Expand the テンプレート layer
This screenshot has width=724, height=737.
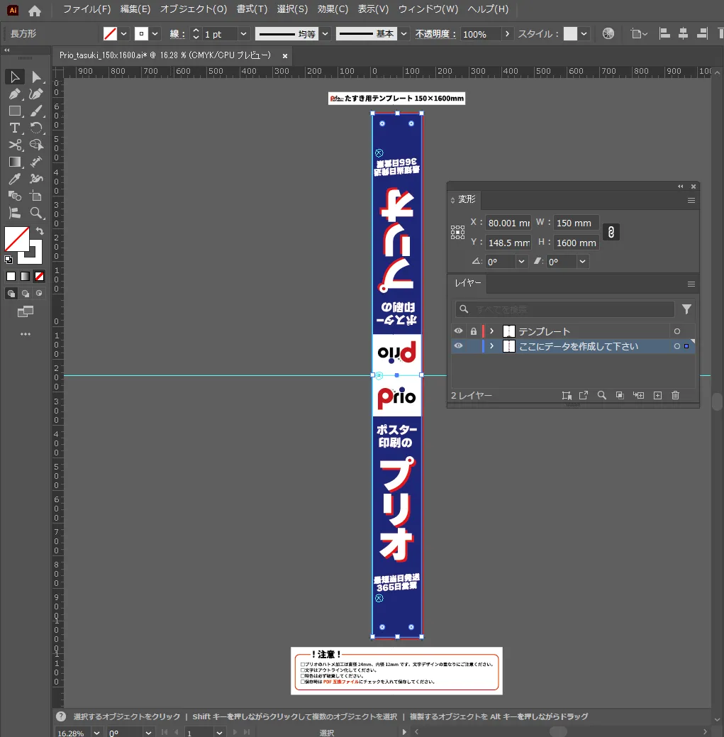(x=492, y=331)
